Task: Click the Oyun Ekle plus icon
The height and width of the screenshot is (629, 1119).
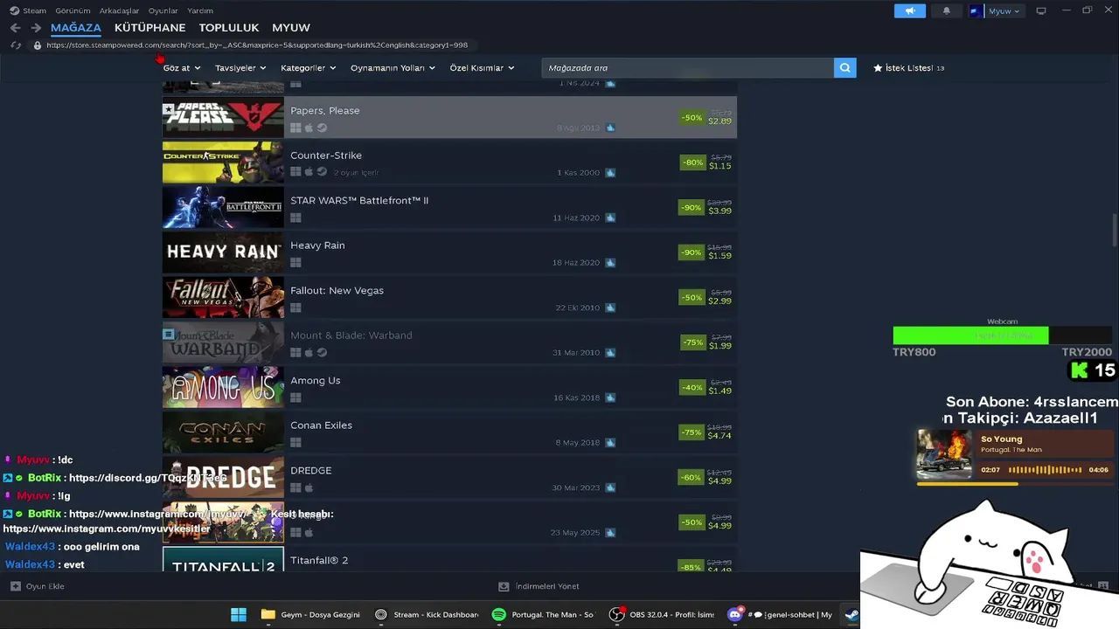Action: (x=16, y=586)
